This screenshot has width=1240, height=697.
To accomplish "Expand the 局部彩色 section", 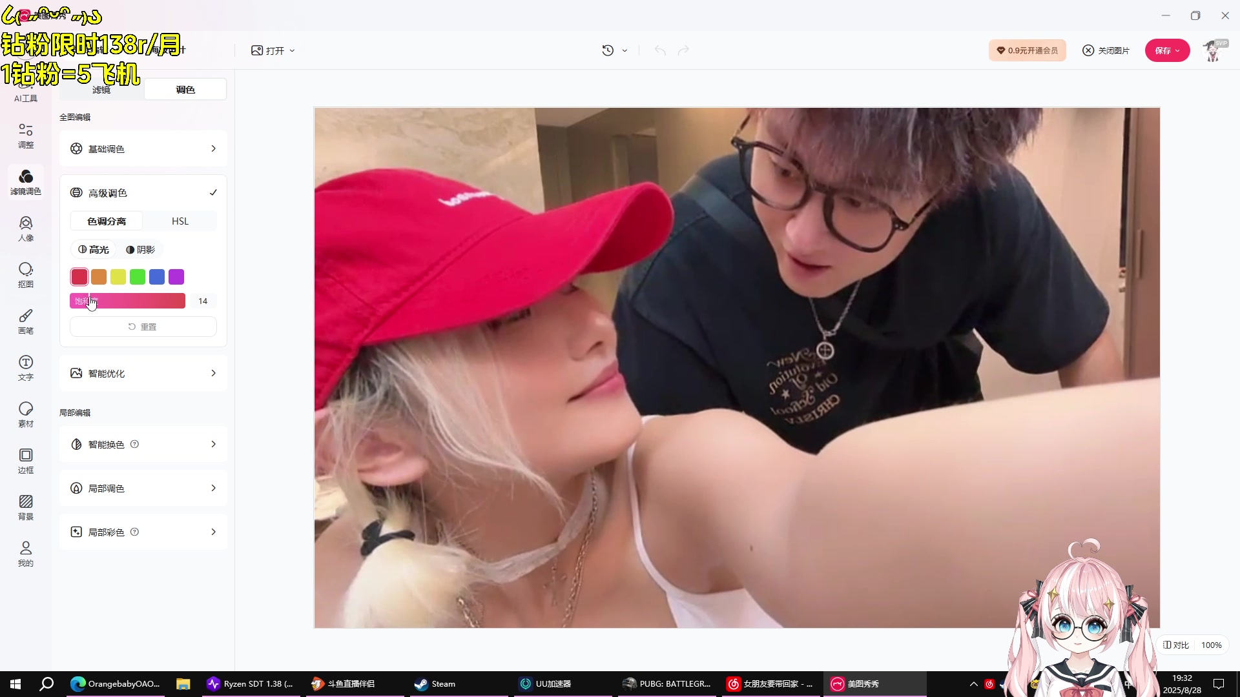I will 143,532.
